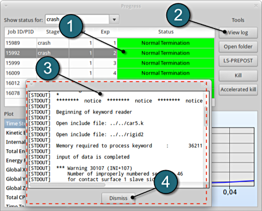Click Normal Termination status of job 15999
262x211 pixels.
[x=166, y=63]
